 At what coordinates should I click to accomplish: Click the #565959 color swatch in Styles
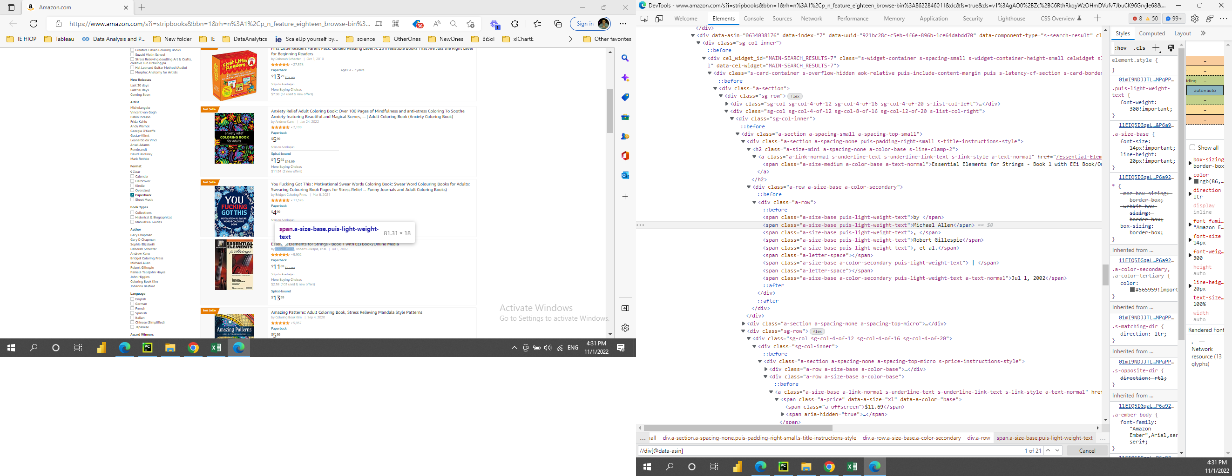click(x=1132, y=289)
